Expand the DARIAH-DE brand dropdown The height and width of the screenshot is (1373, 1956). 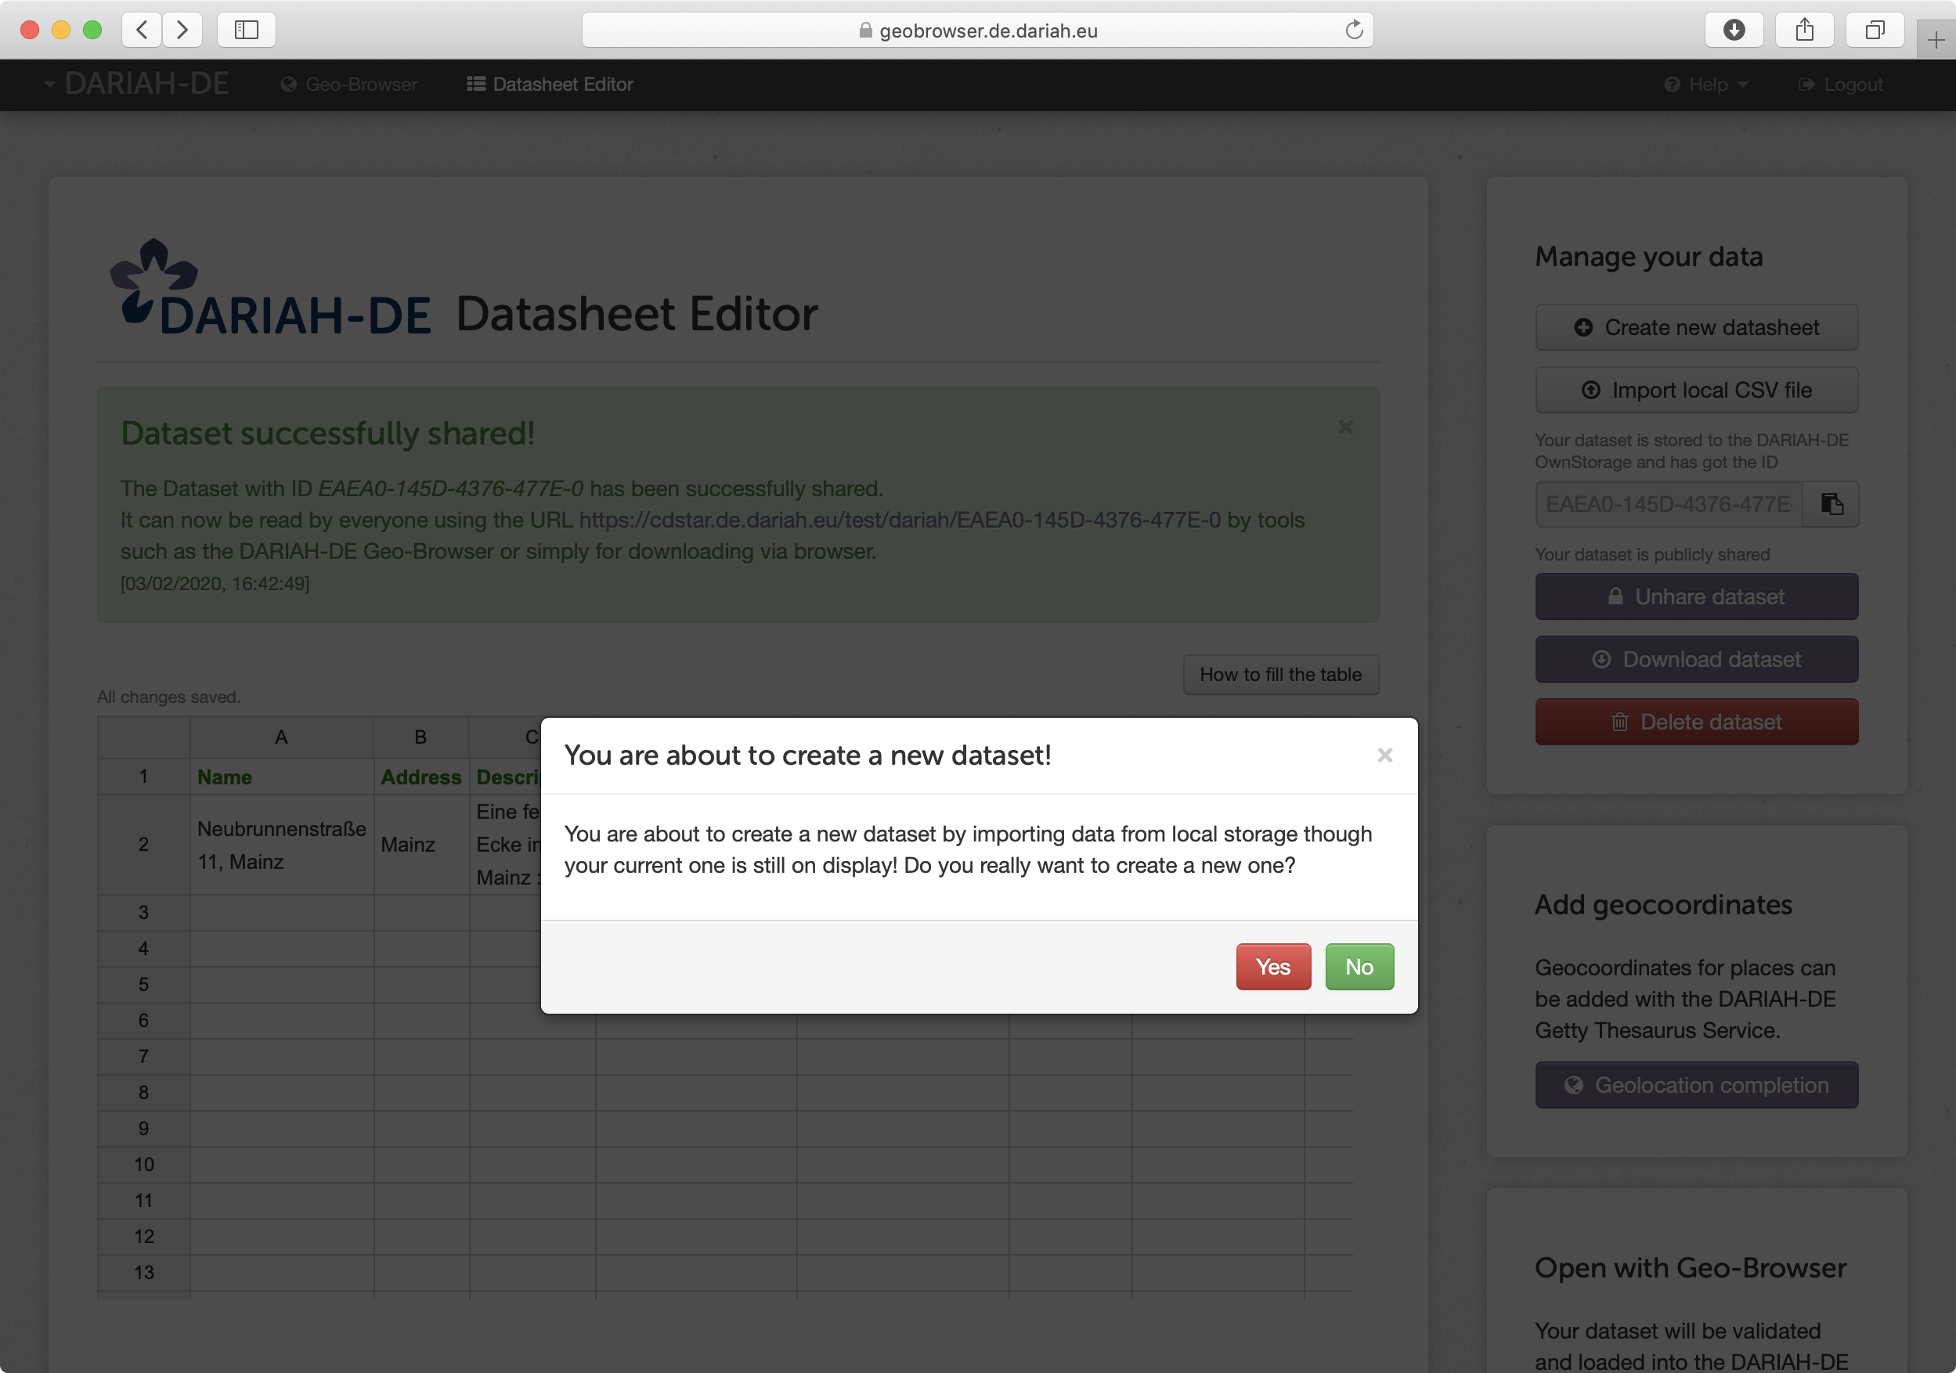[x=136, y=84]
